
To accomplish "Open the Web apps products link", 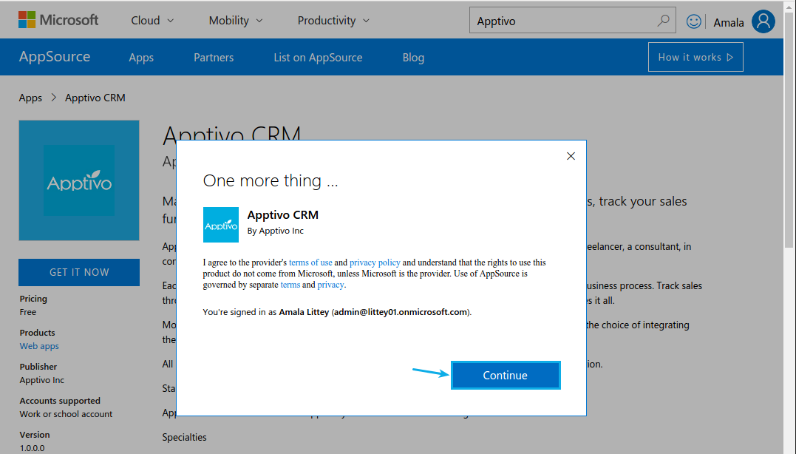I will coord(39,346).
